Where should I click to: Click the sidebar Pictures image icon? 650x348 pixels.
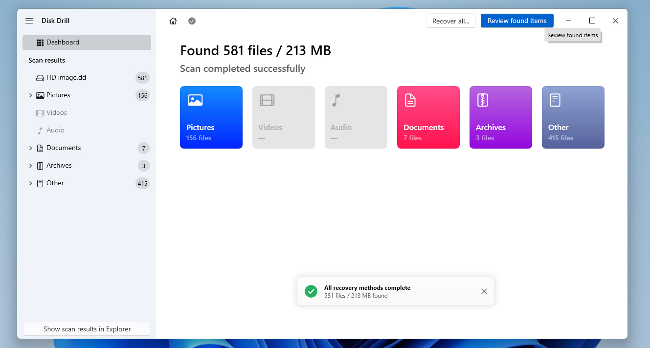pyautogui.click(x=40, y=95)
